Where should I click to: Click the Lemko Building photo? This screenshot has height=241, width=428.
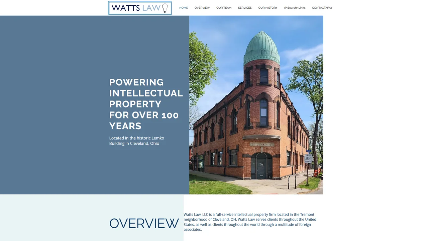256,105
